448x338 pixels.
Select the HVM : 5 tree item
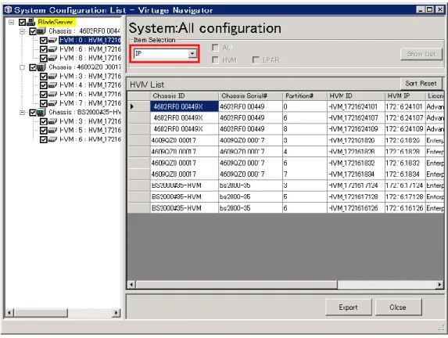pos(90,131)
